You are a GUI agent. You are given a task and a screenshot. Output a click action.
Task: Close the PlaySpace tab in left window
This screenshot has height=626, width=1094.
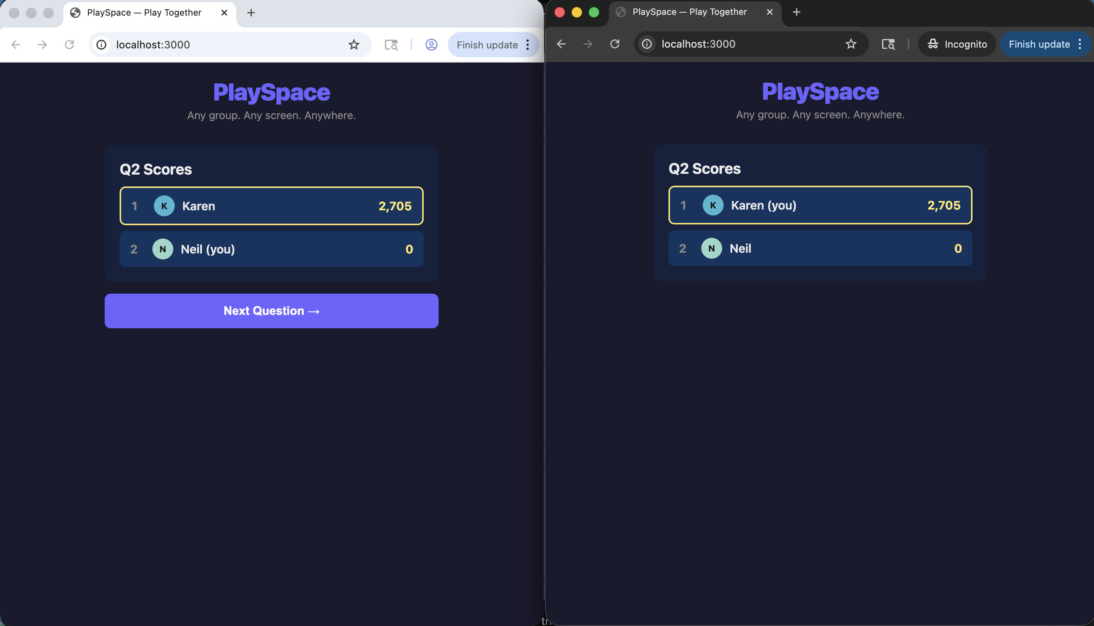(x=224, y=13)
